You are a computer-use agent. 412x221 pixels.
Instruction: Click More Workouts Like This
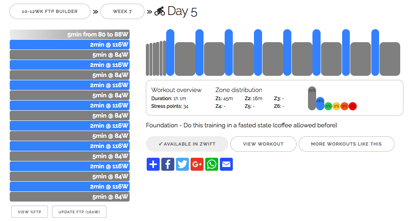tap(346, 144)
